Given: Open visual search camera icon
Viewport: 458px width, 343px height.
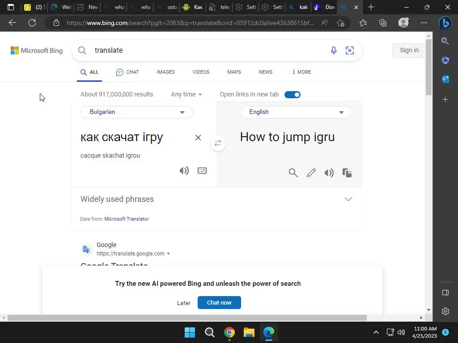Looking at the screenshot, I should (350, 50).
